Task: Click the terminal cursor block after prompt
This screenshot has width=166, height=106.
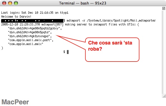Action: click(68, 52)
